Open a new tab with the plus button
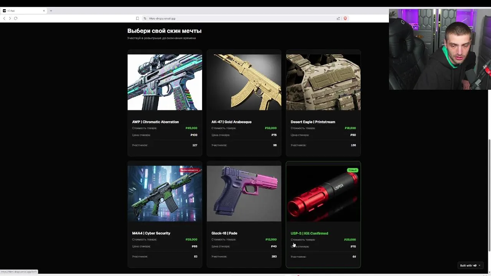This screenshot has height=276, width=491. [51, 11]
